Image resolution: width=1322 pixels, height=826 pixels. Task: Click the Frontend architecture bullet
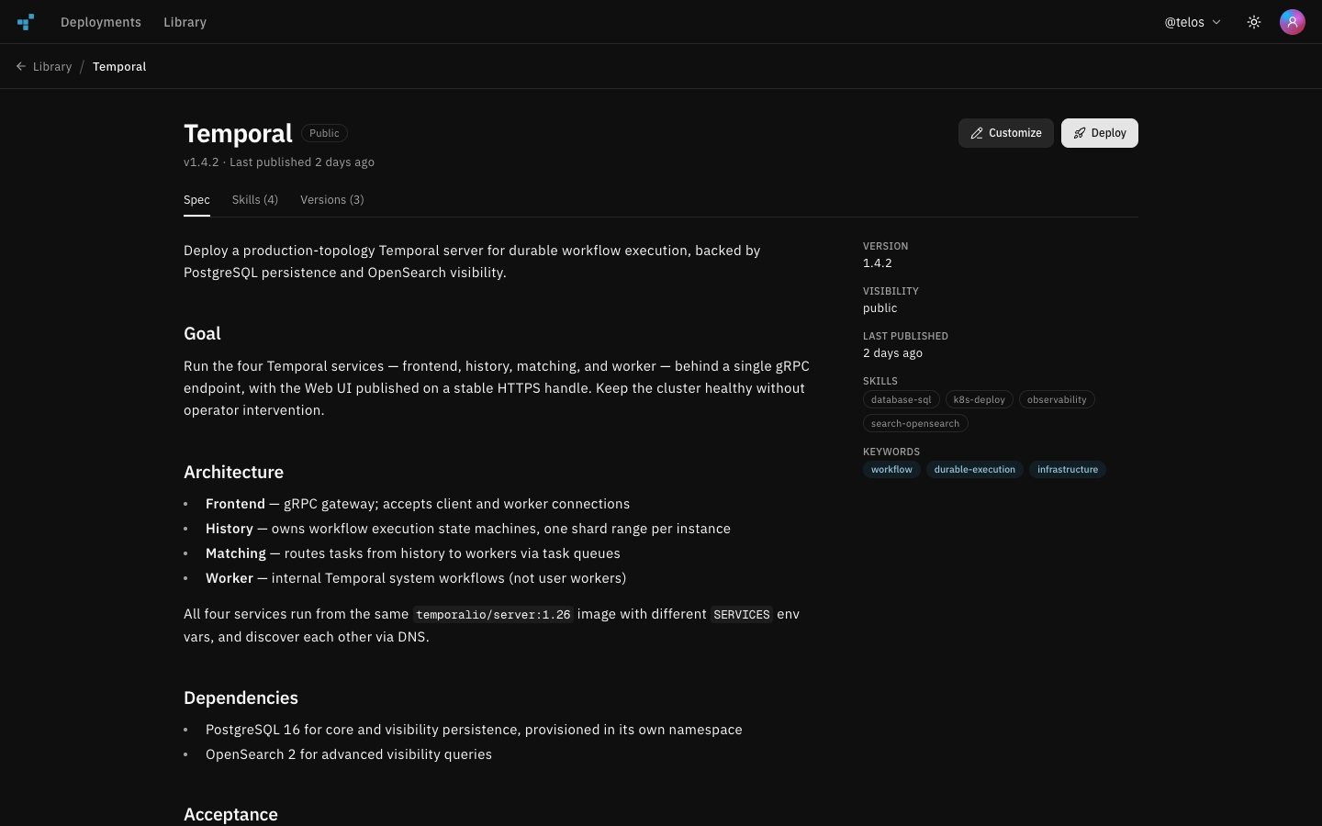418,504
